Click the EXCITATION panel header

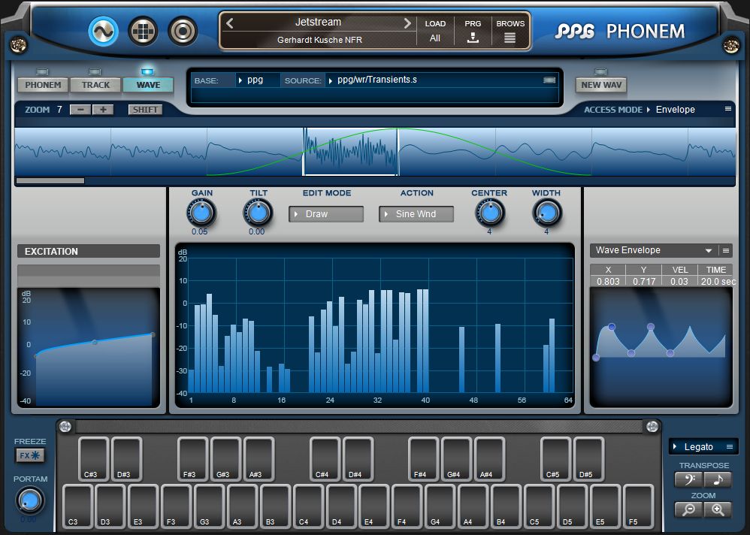pyautogui.click(x=89, y=251)
